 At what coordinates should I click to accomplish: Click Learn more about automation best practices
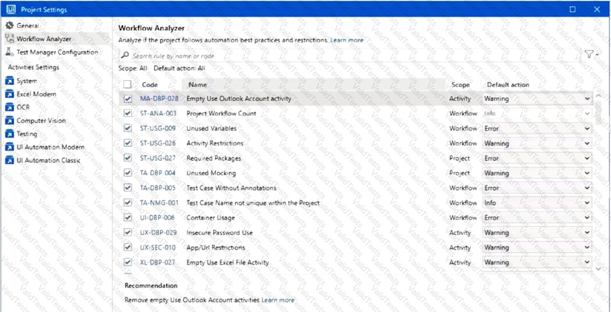347,40
